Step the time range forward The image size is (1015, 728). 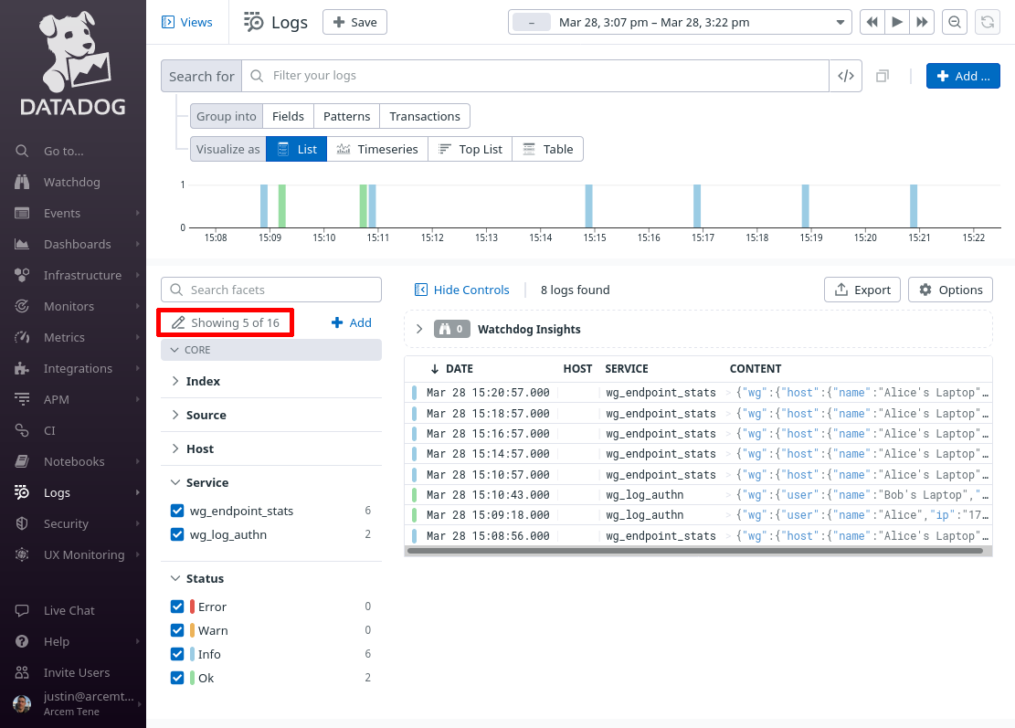pos(922,22)
